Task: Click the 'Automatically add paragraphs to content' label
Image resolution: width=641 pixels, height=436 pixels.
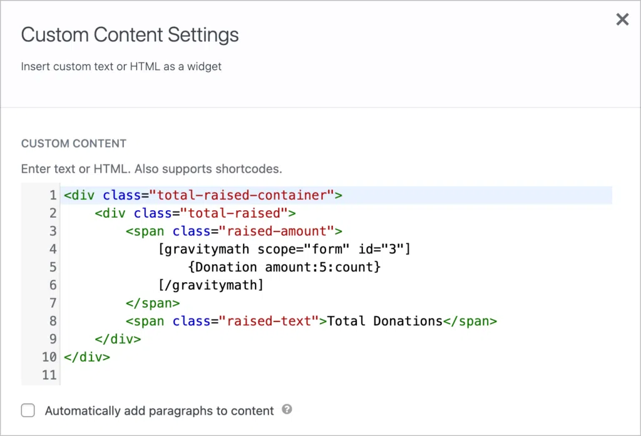Action: (x=159, y=411)
